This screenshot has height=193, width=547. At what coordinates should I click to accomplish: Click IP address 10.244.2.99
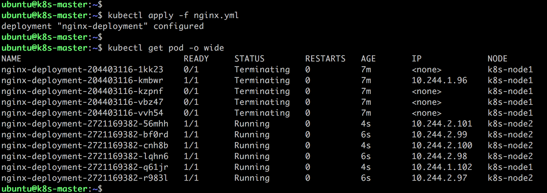pyautogui.click(x=439, y=134)
